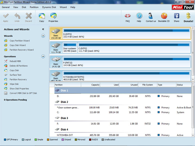Click the Help question mark icon
The width and height of the screenshot is (195, 146).
139,16
